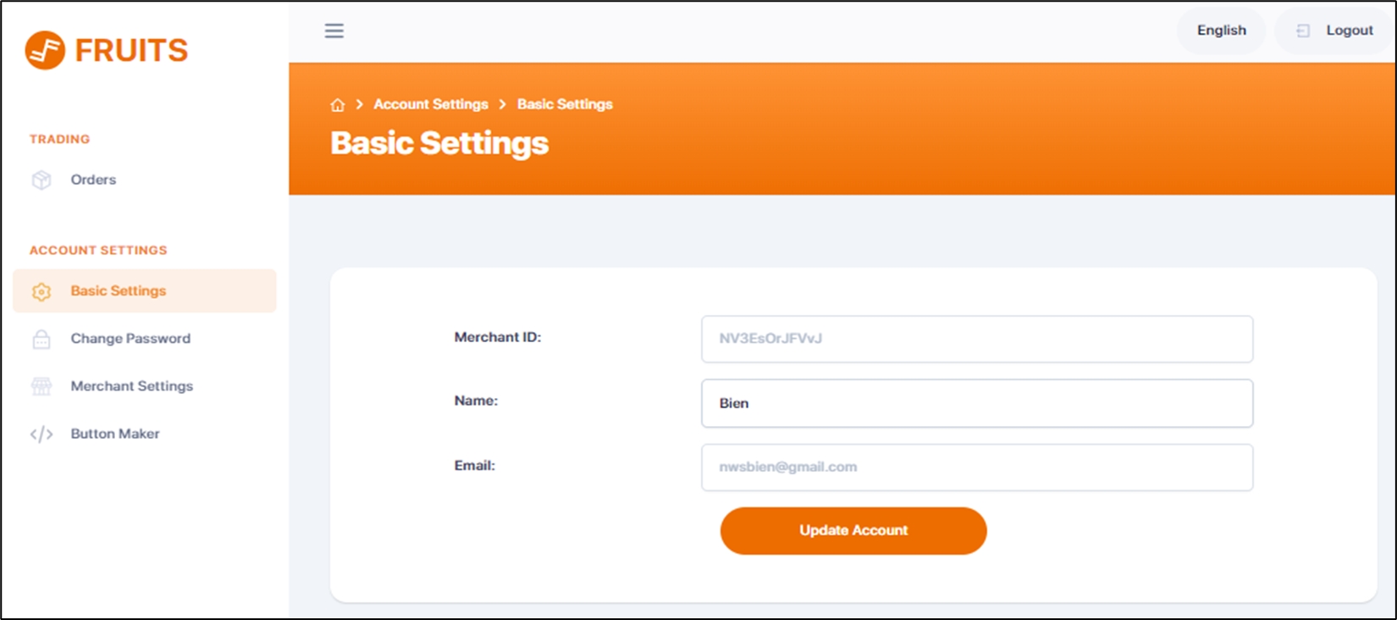Click the Merchant Settings store icon

(x=41, y=386)
